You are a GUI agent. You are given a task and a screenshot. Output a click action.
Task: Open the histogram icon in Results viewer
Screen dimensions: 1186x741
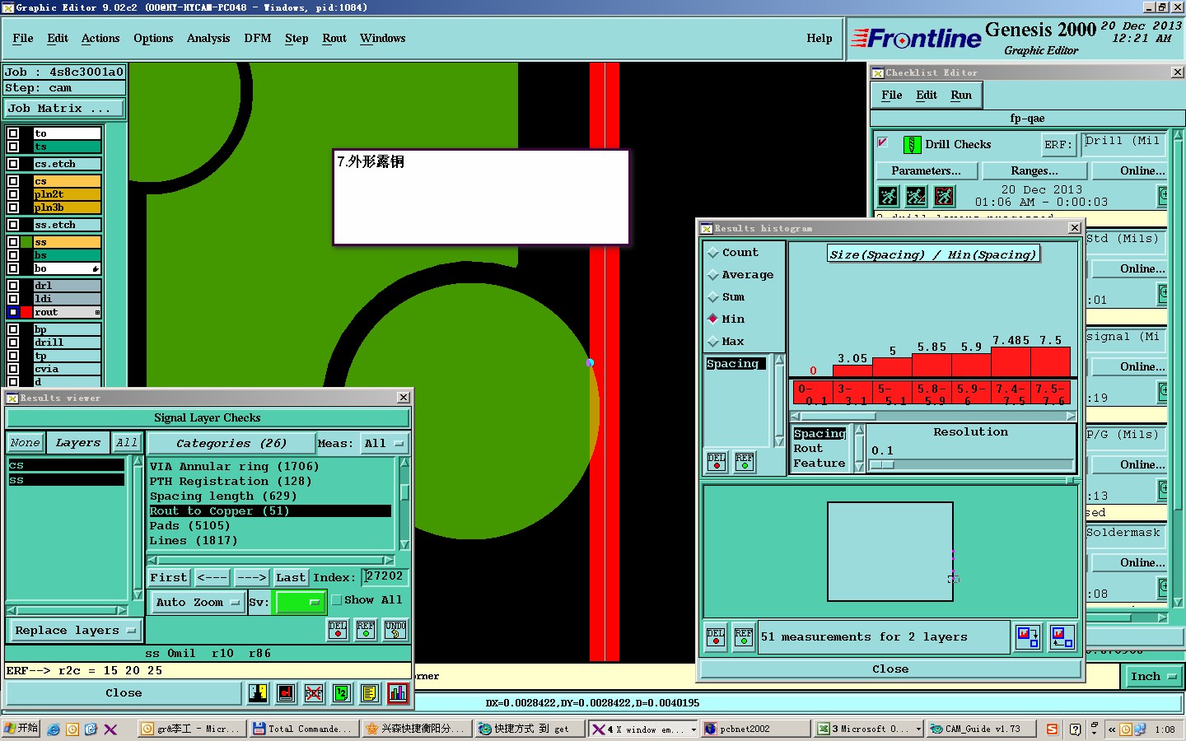click(x=398, y=693)
